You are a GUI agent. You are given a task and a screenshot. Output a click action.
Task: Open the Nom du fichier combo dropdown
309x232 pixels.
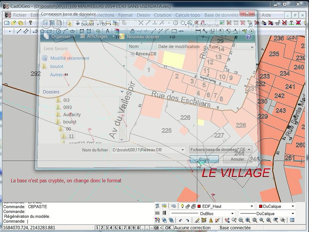[x=183, y=150]
